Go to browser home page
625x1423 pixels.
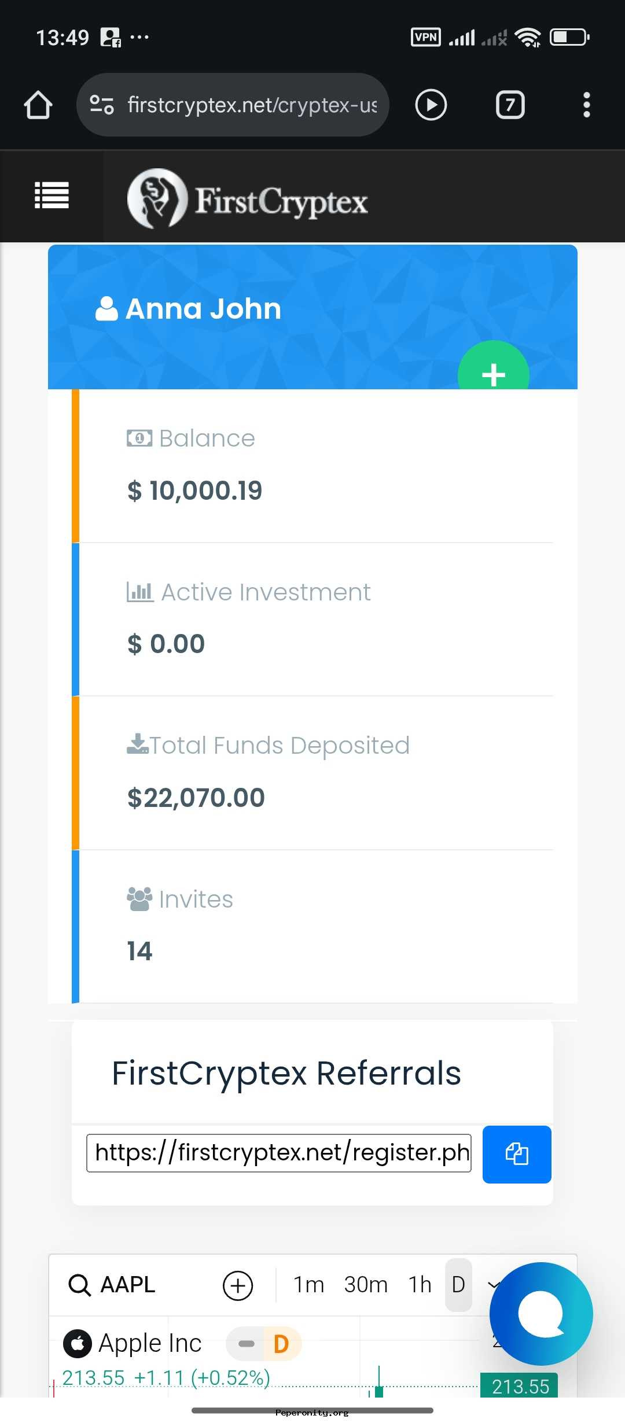click(38, 105)
